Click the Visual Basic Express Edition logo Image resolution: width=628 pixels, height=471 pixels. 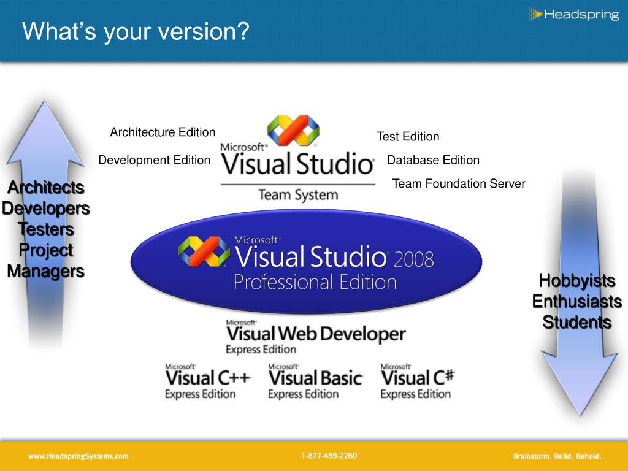click(x=315, y=381)
